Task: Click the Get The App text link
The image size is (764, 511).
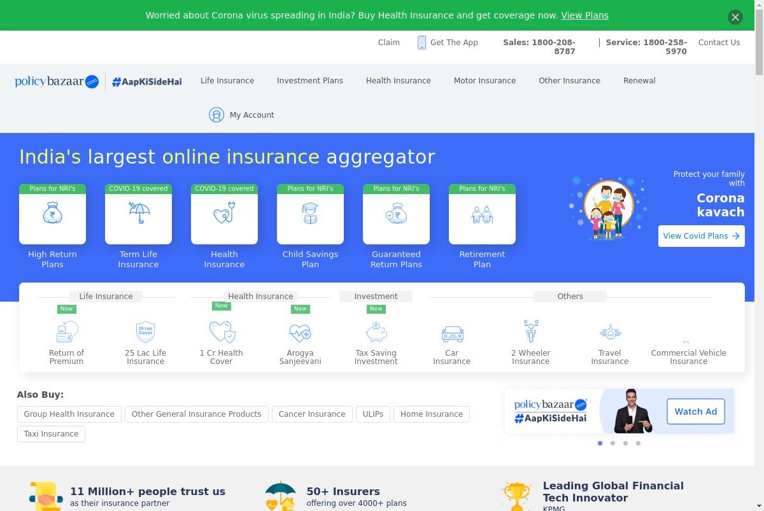Action: pos(454,43)
